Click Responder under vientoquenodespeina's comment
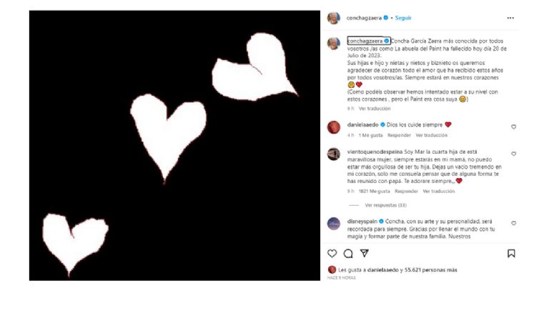The height and width of the screenshot is (311, 549). (406, 191)
